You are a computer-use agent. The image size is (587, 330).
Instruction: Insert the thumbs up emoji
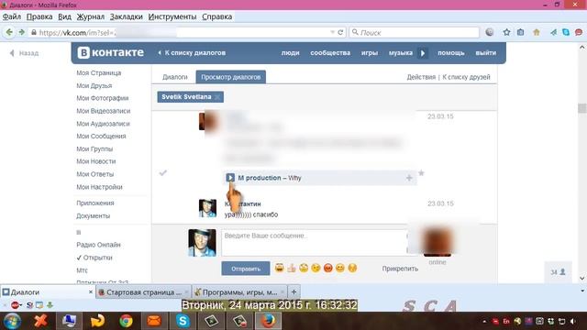click(292, 268)
